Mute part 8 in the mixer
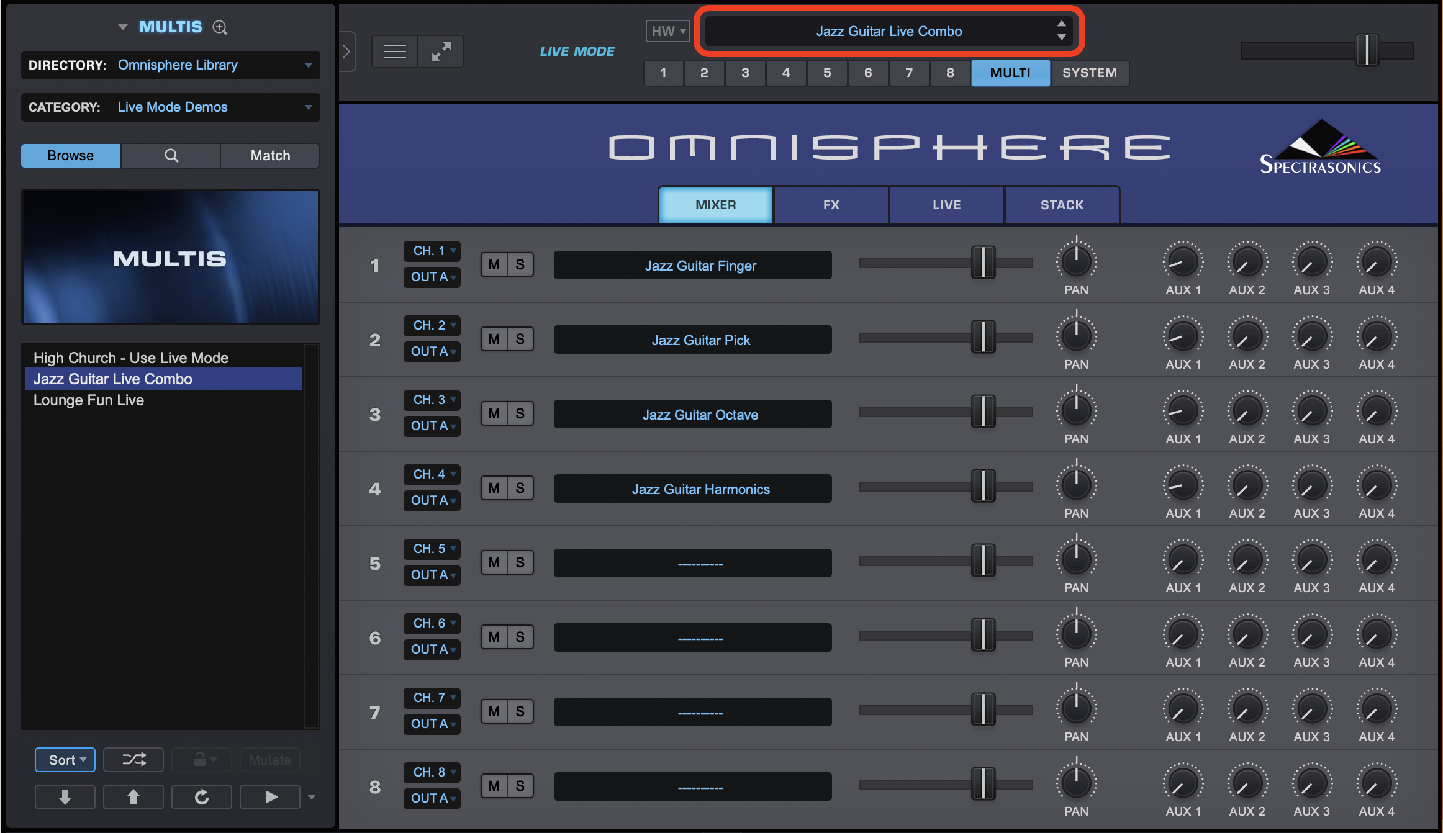This screenshot has height=833, width=1443. pos(494,786)
